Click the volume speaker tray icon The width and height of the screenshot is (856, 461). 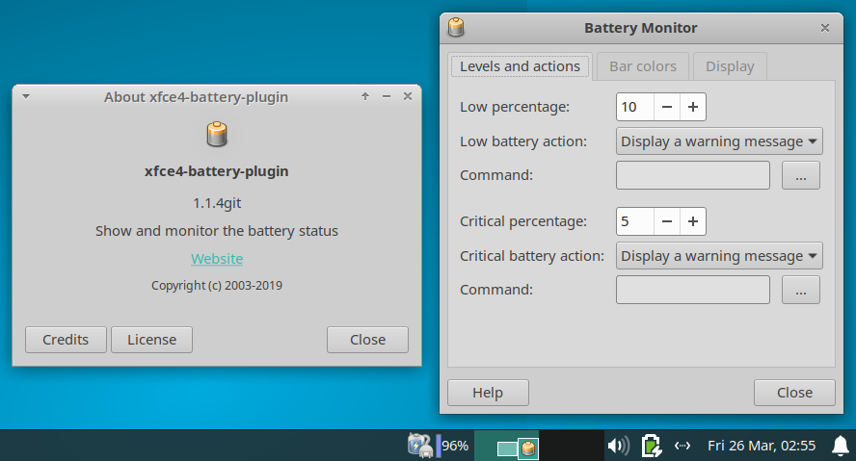coord(619,446)
